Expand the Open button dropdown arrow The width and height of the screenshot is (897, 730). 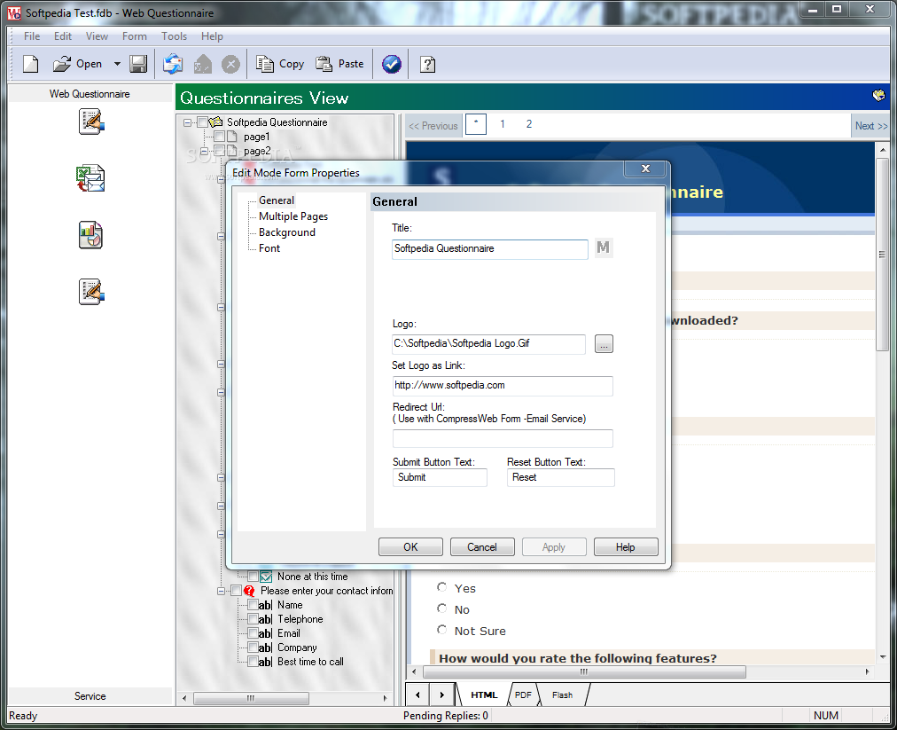click(117, 64)
